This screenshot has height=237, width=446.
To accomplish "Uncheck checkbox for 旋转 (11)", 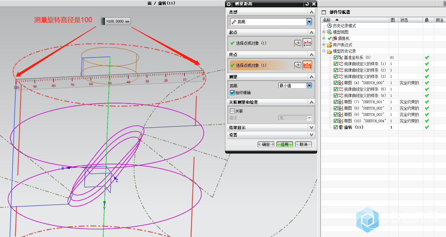I will [336, 127].
